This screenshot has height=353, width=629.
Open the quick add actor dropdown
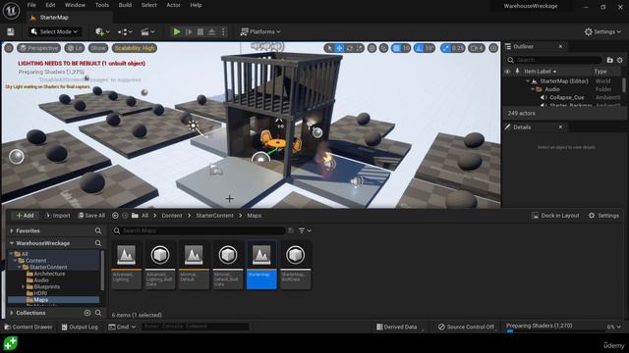pyautogui.click(x=102, y=31)
